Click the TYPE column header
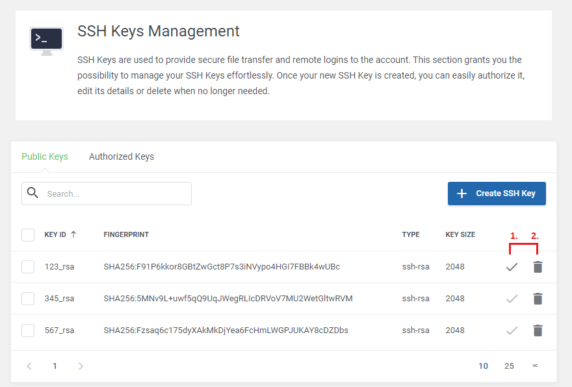 point(411,234)
